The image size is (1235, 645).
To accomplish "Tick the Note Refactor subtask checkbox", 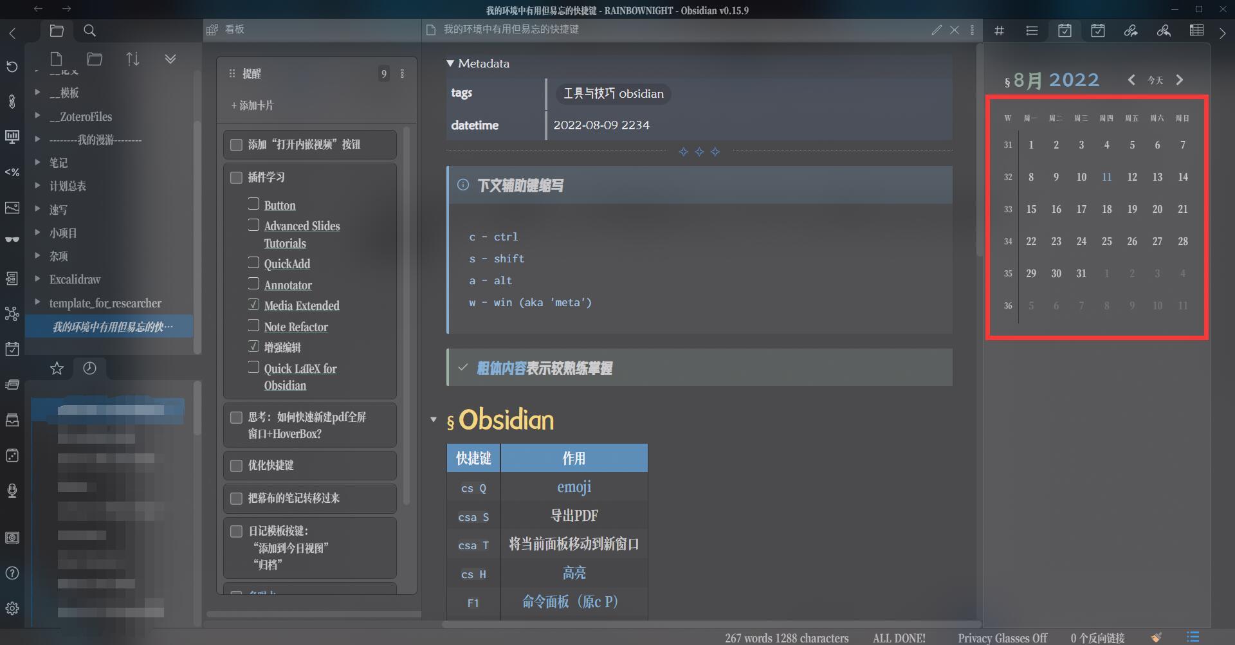I will [x=253, y=325].
